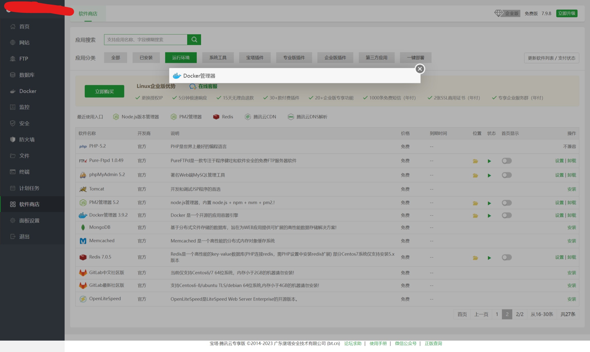
Task: Open folder location of Docker管理器 3.9.2
Action: (x=475, y=216)
